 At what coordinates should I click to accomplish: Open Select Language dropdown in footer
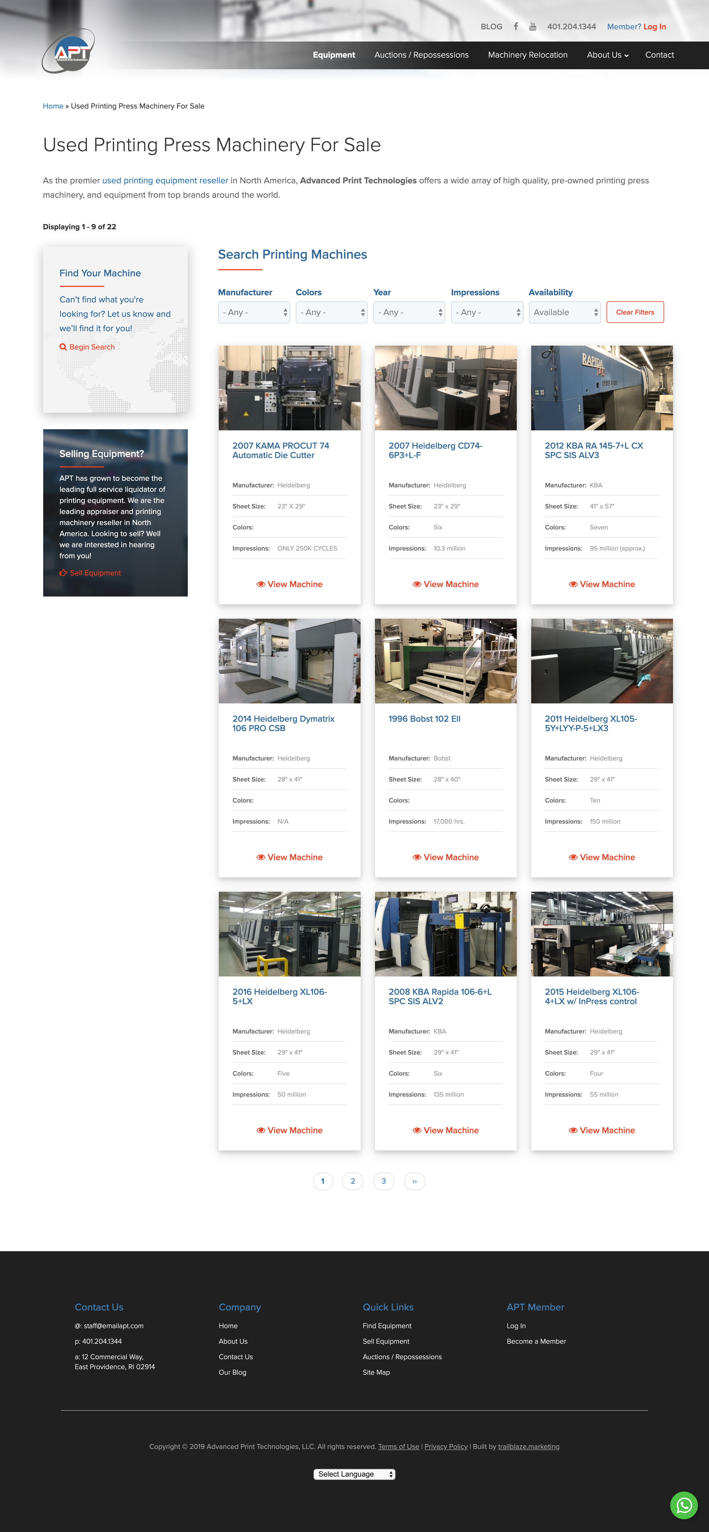(x=354, y=1474)
